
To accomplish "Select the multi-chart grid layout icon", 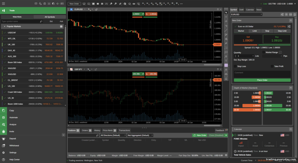I will [93, 4].
